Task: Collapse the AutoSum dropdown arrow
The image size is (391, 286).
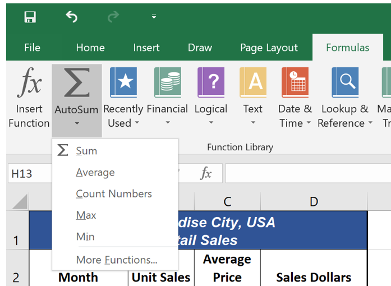Action: 77,123
